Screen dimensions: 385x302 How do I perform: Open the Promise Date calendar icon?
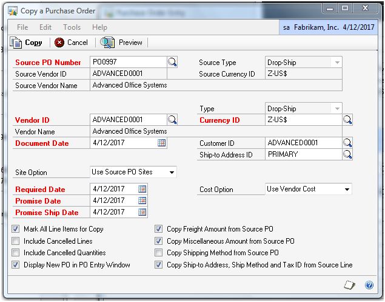pyautogui.click(x=142, y=201)
